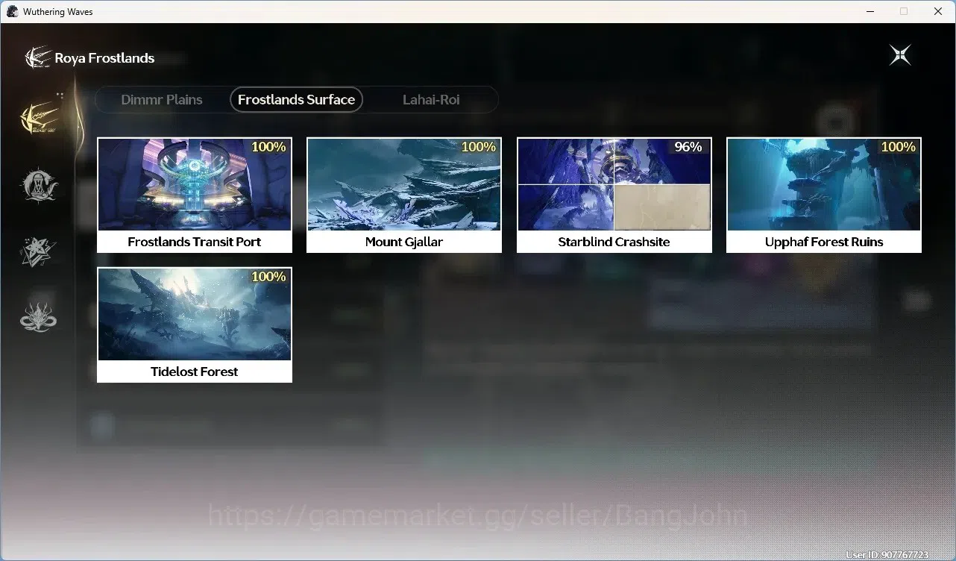
Task: Click the 100% badge on Upphaf Forest Ruins
Action: click(x=899, y=147)
